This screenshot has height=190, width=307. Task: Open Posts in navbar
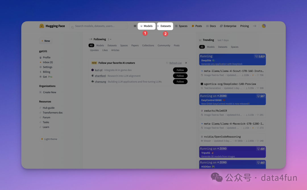[x=197, y=26]
